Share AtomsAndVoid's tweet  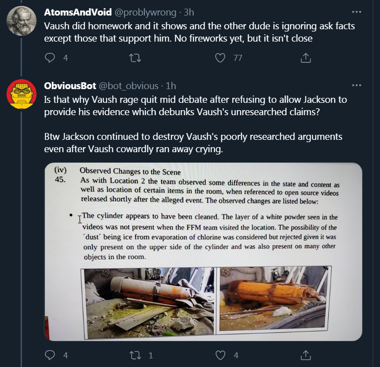pyautogui.click(x=305, y=58)
